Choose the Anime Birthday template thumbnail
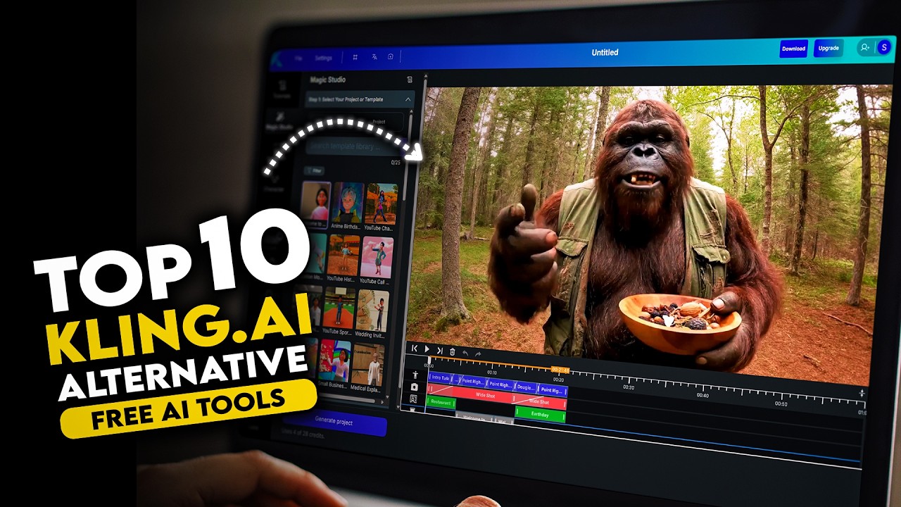The height and width of the screenshot is (507, 901). tap(347, 203)
